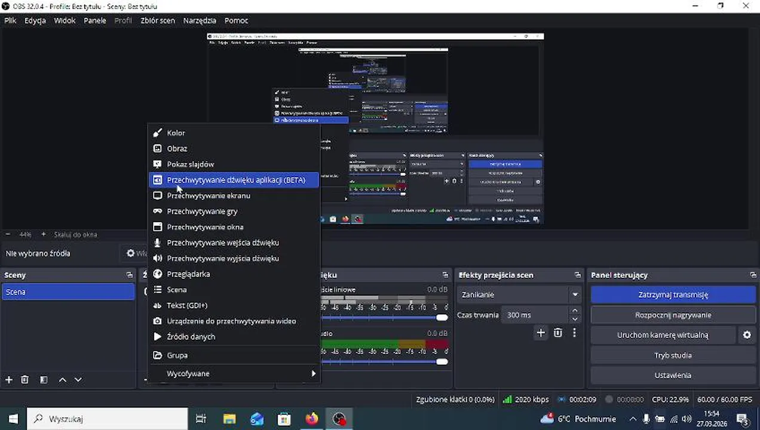Click the 60.00 / 60.00 FPS status text
This screenshot has height=430, width=760.
[x=725, y=400]
